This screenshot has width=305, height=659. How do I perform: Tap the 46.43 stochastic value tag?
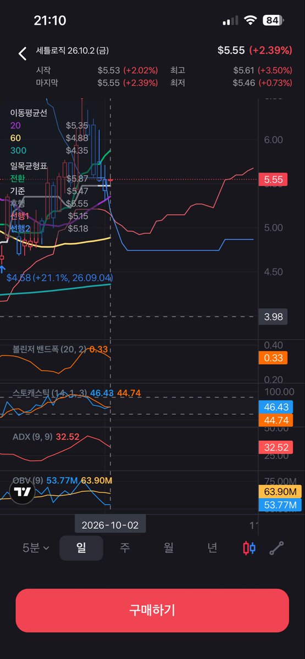tap(277, 407)
